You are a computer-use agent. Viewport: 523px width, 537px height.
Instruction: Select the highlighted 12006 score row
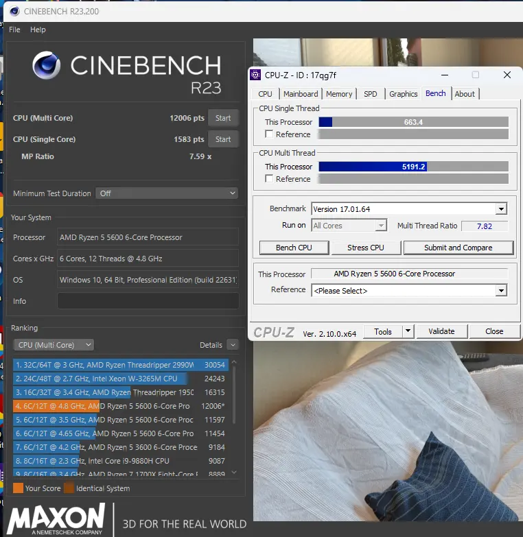click(x=121, y=406)
